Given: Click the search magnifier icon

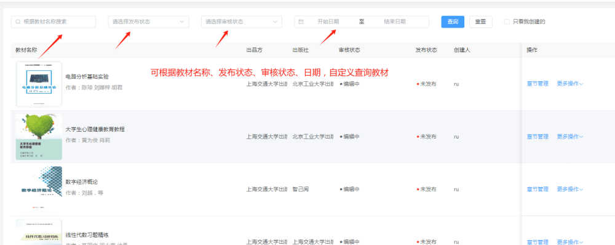Looking at the screenshot, I should [x=18, y=22].
